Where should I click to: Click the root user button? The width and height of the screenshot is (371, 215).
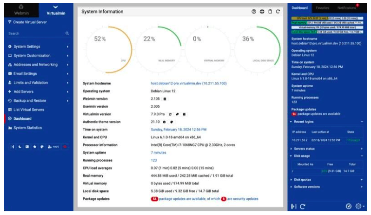tap(53, 147)
